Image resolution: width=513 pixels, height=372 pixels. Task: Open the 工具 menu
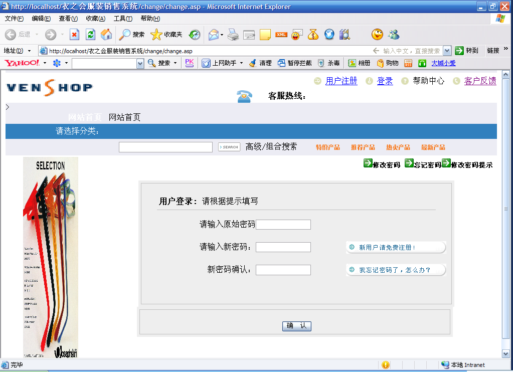tap(123, 19)
